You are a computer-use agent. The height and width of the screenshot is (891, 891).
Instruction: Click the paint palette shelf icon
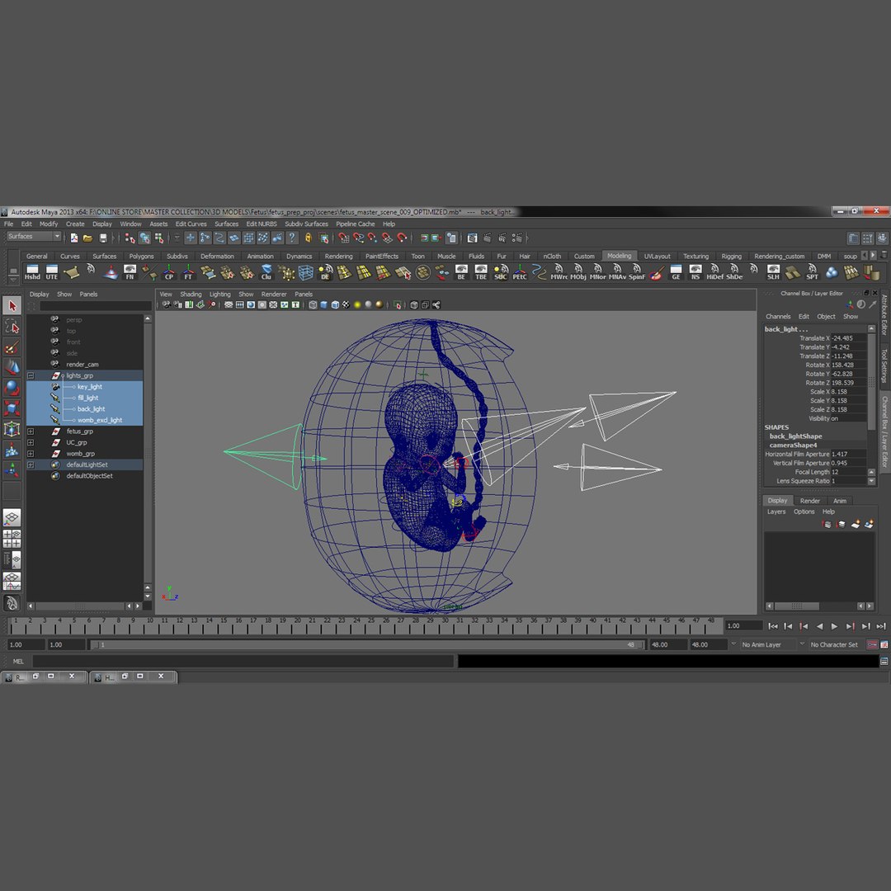[x=657, y=272]
